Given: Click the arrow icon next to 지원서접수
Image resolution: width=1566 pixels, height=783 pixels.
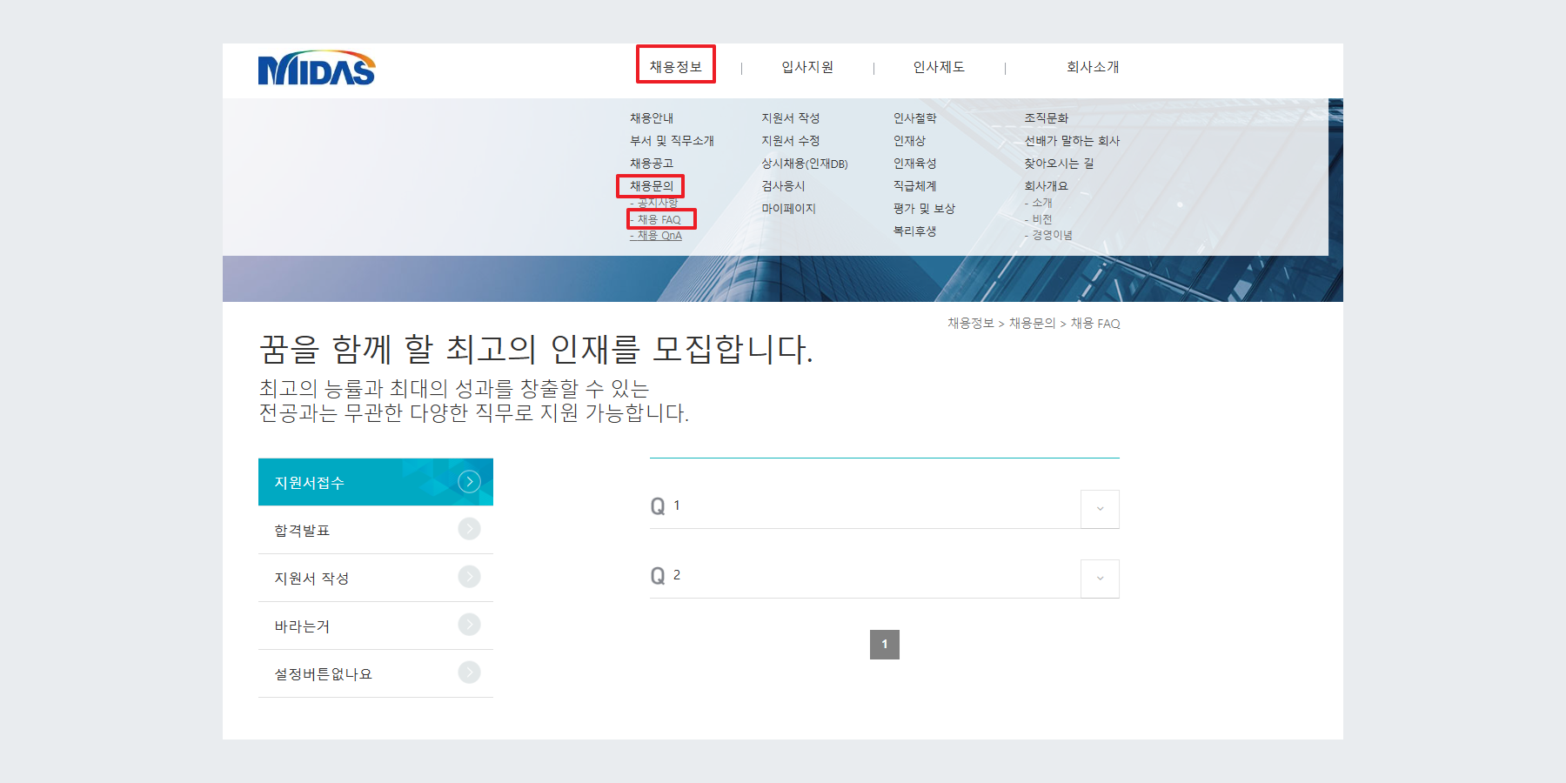Looking at the screenshot, I should (x=470, y=481).
